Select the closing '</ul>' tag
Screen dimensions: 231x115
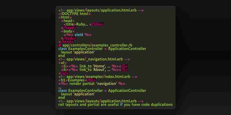pos(64,73)
